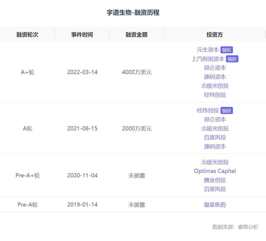Viewport: 266px width, 241px height.
Task: Click the 领投 badge beside 元生资本
Action: [x=227, y=50]
